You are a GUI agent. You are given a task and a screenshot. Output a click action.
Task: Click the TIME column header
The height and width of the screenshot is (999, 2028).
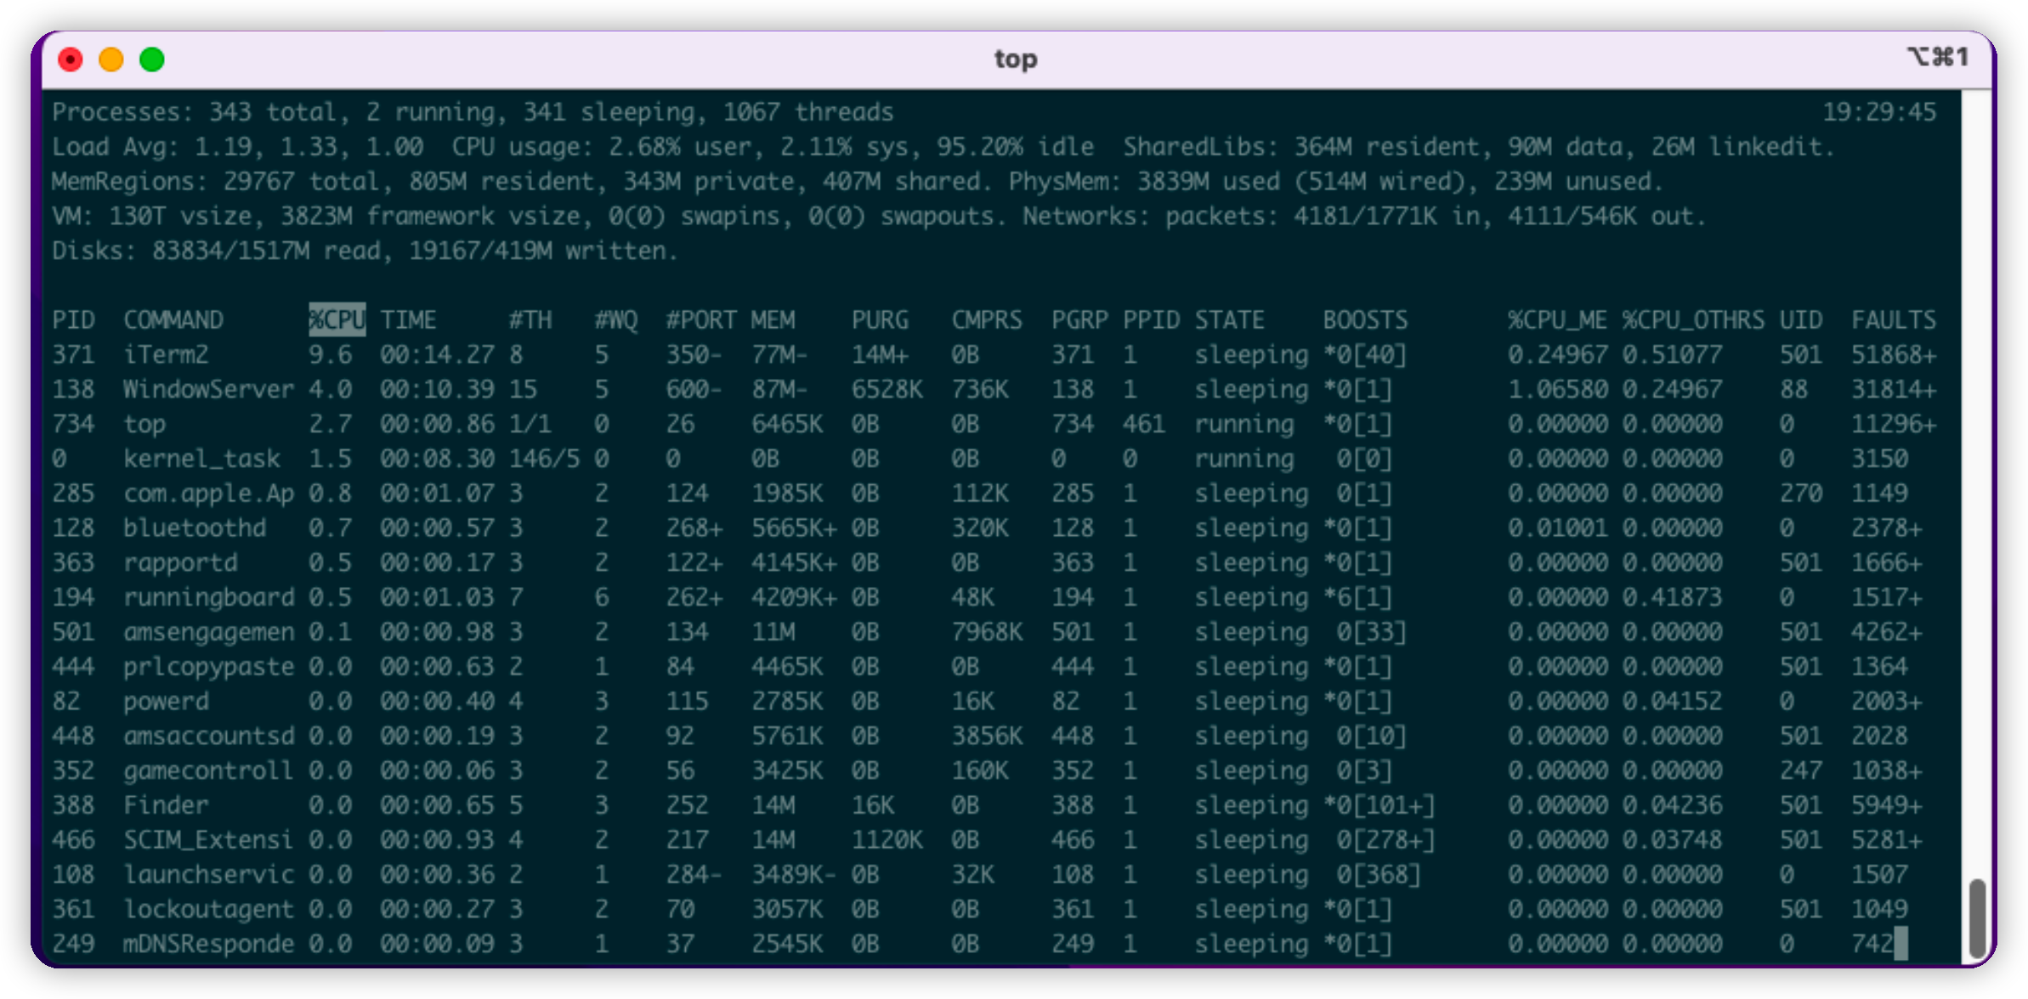[411, 319]
